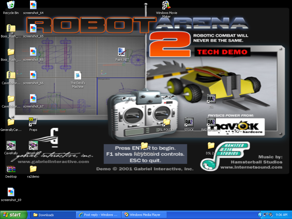The height and width of the screenshot is (219, 292).
Task: Launch the CaveRally shortcut
Action: pos(11,145)
